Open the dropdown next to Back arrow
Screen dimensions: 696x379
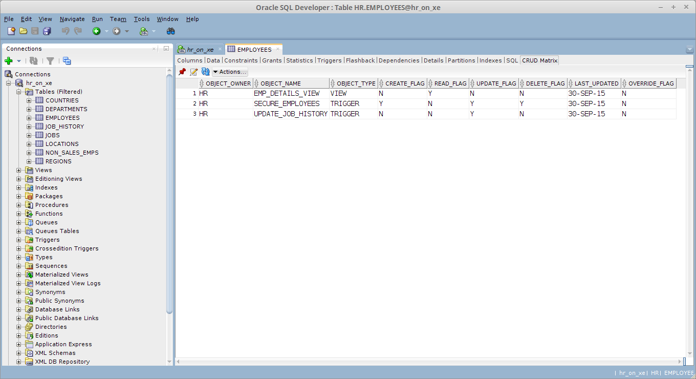click(106, 31)
